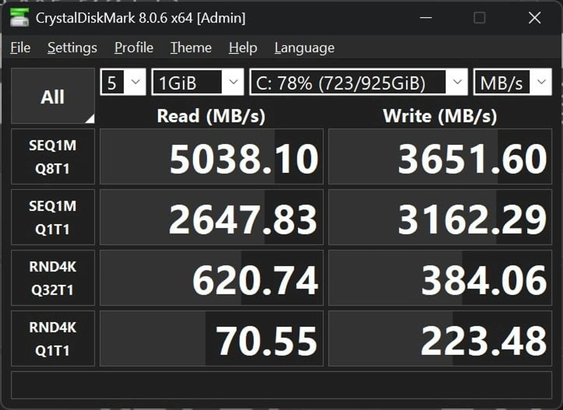The image size is (563, 410).
Task: Run the RND4K Q32T1 benchmark
Action: 53,278
